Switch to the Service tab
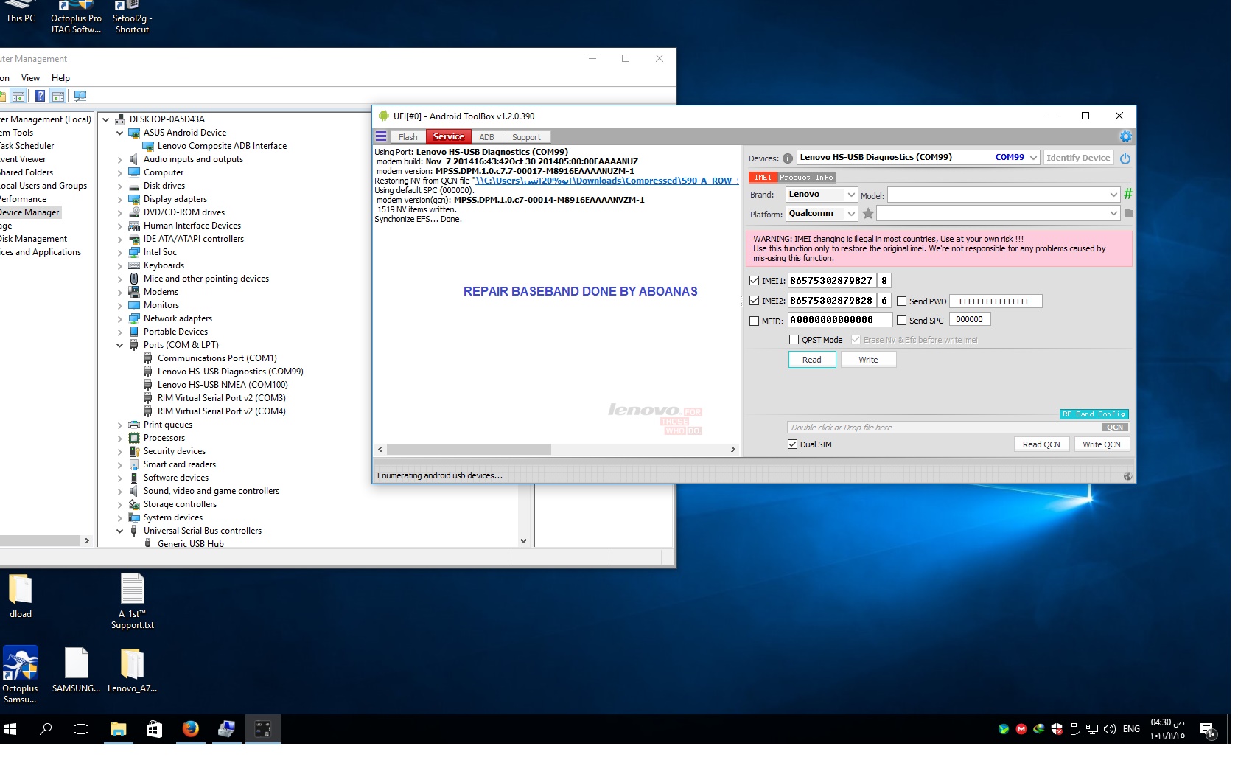The image size is (1238, 774). pyautogui.click(x=448, y=136)
